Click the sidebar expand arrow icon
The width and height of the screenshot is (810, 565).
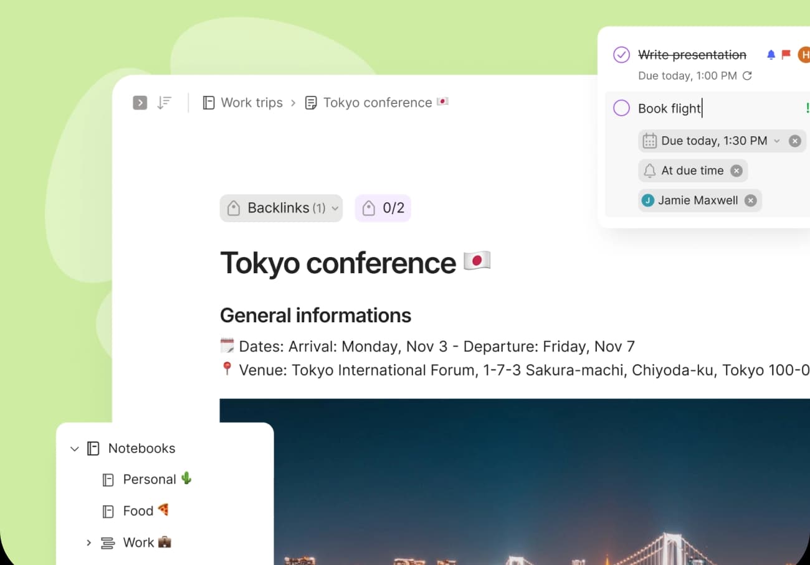tap(140, 103)
